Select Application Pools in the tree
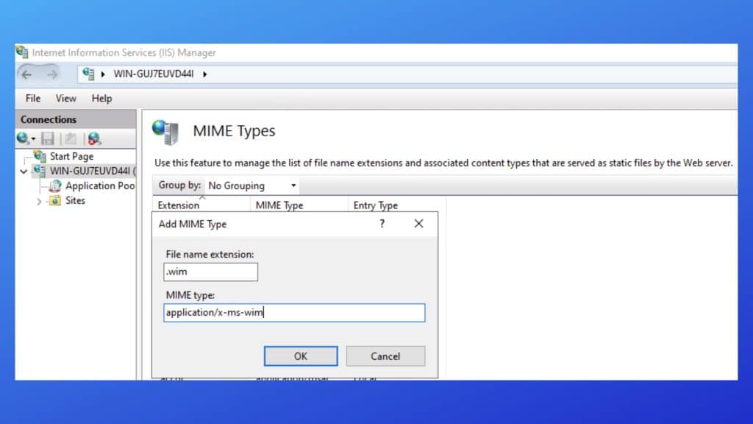The image size is (753, 424). pyautogui.click(x=99, y=185)
